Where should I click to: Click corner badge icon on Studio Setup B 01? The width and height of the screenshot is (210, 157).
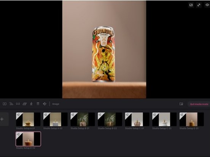(x=73, y=115)
